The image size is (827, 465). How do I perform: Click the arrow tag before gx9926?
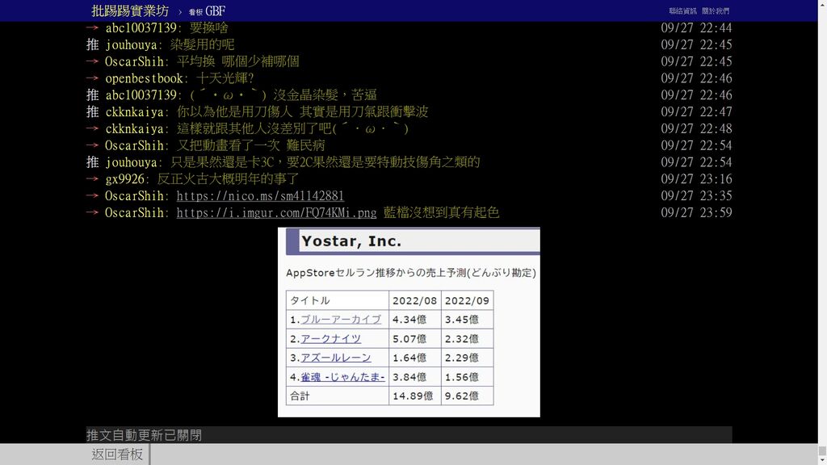[x=93, y=178]
